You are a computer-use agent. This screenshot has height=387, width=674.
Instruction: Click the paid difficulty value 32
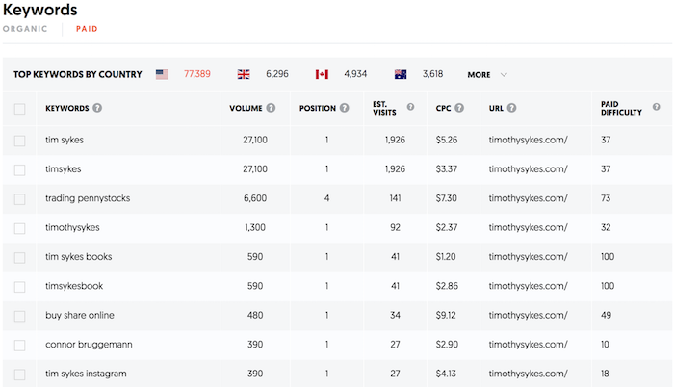click(x=606, y=227)
